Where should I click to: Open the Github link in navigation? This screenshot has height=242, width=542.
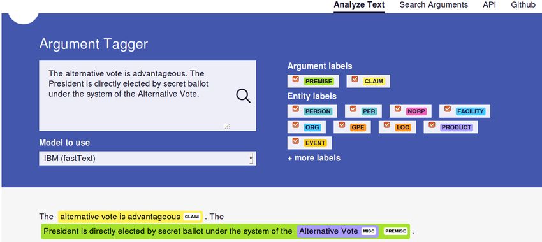[523, 5]
